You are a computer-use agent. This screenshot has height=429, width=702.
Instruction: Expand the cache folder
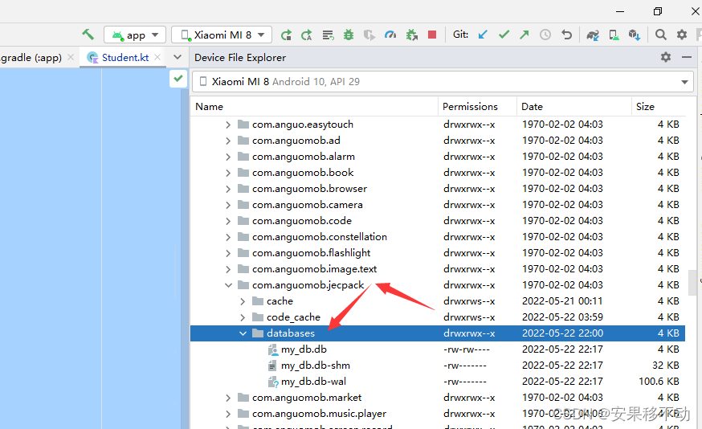(243, 301)
